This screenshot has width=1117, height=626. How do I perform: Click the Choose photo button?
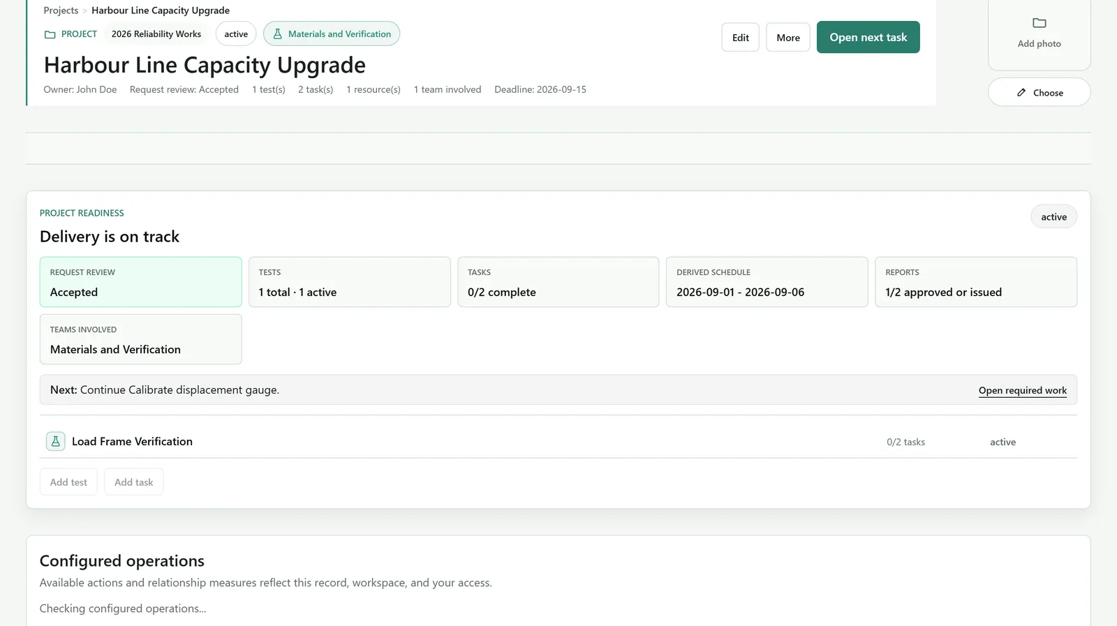1040,92
